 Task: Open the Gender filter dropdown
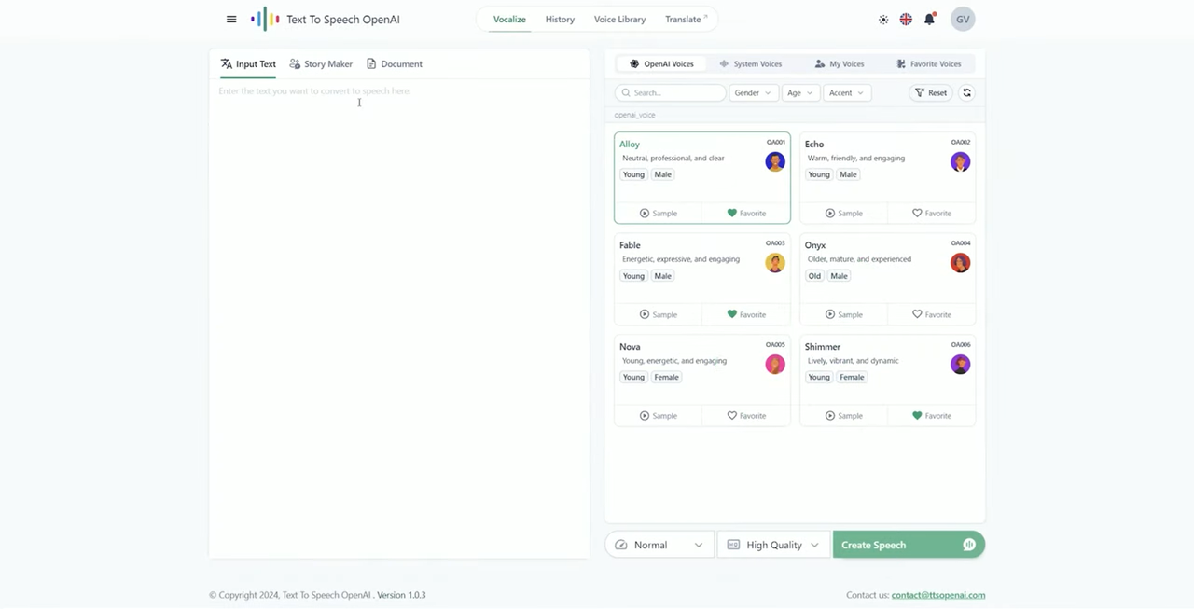tap(753, 92)
